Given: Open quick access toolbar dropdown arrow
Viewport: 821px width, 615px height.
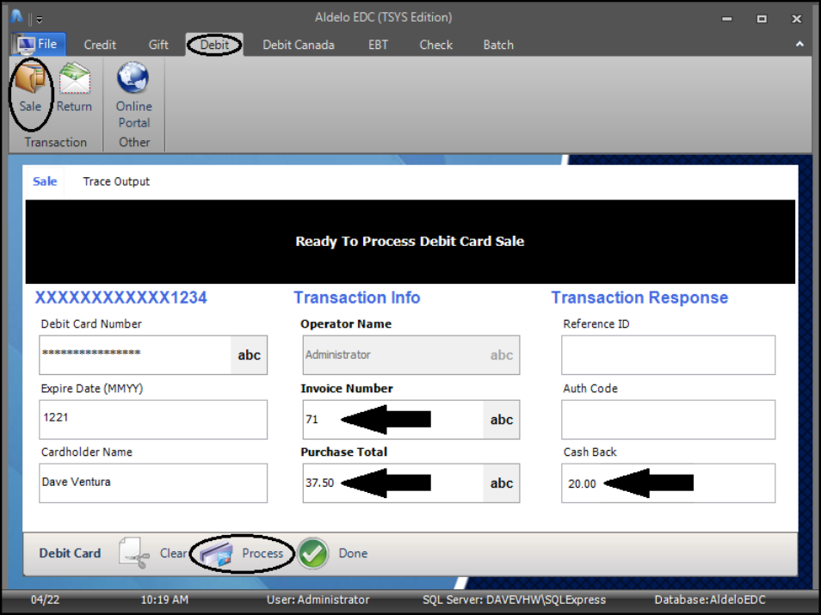Looking at the screenshot, I should (40, 20).
